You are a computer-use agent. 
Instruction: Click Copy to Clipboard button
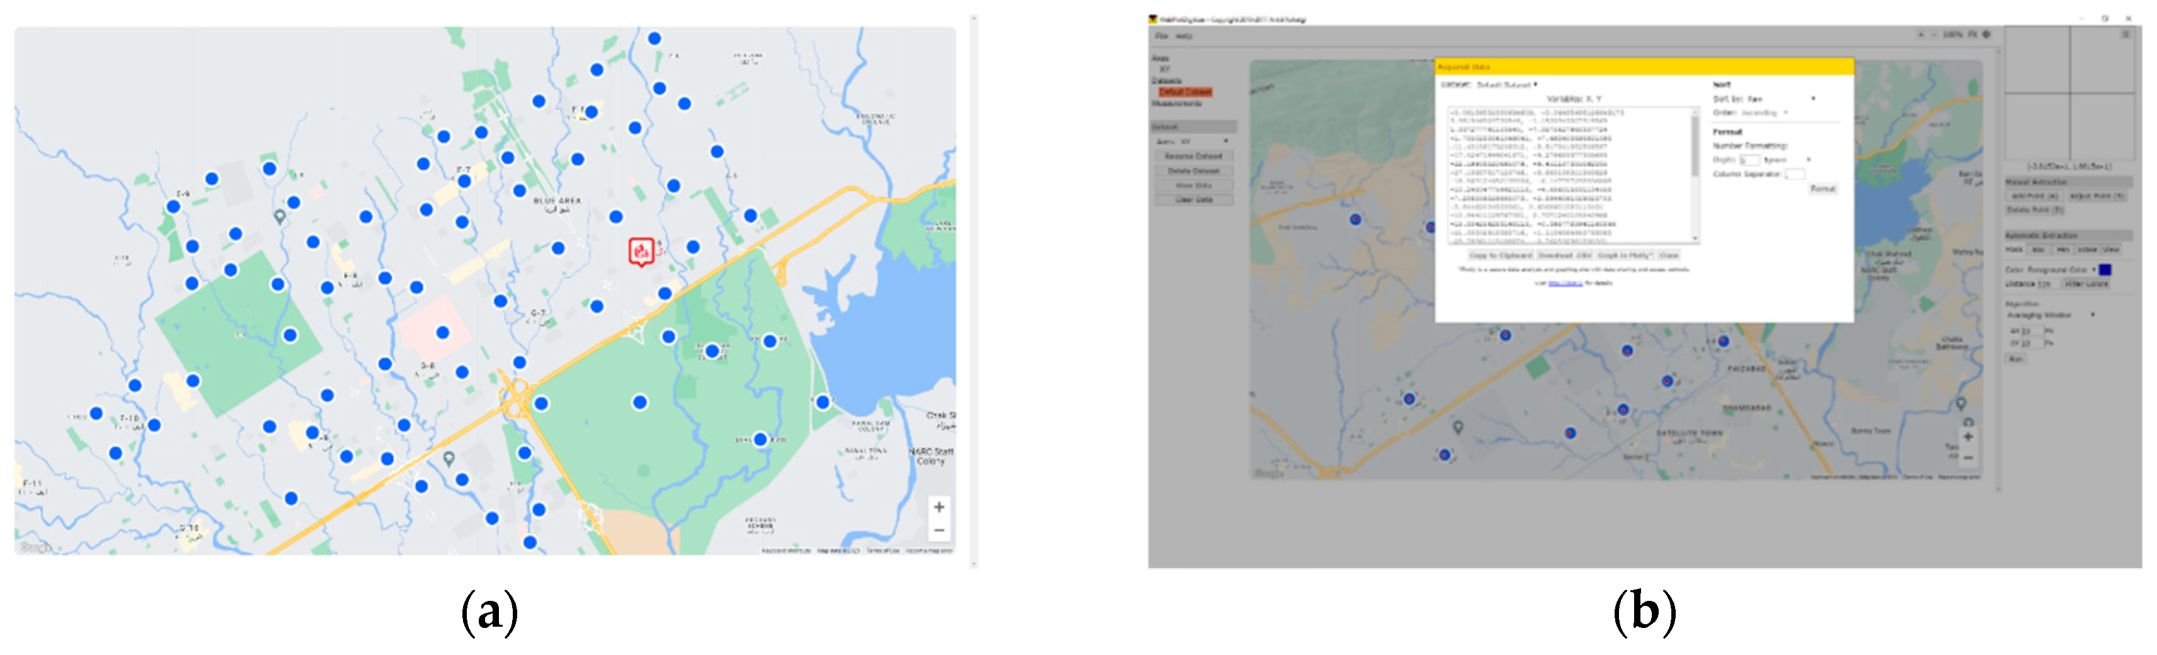(1500, 255)
